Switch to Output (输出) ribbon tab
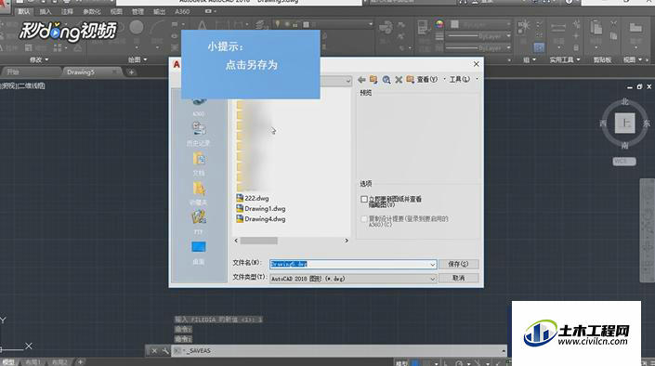This screenshot has height=366, width=655. pyautogui.click(x=159, y=12)
